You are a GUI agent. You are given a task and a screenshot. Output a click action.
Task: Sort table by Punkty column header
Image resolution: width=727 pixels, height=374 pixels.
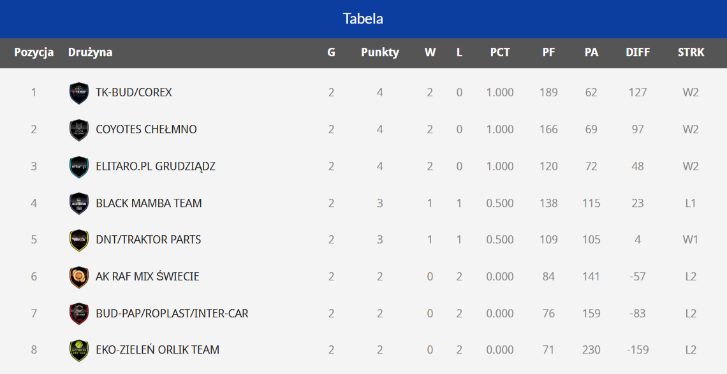(x=380, y=52)
